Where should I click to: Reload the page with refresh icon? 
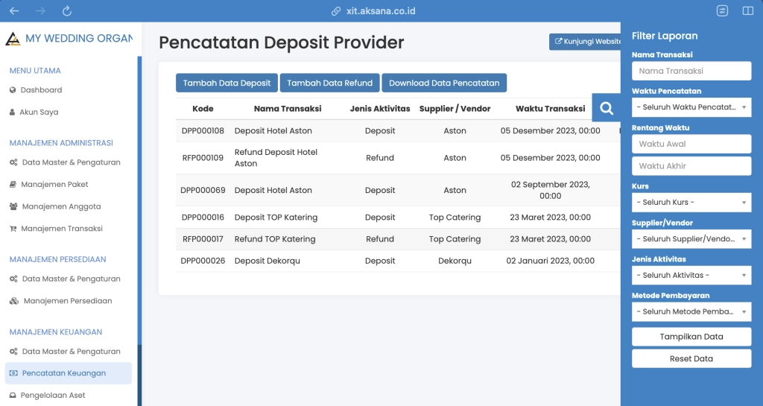[67, 11]
